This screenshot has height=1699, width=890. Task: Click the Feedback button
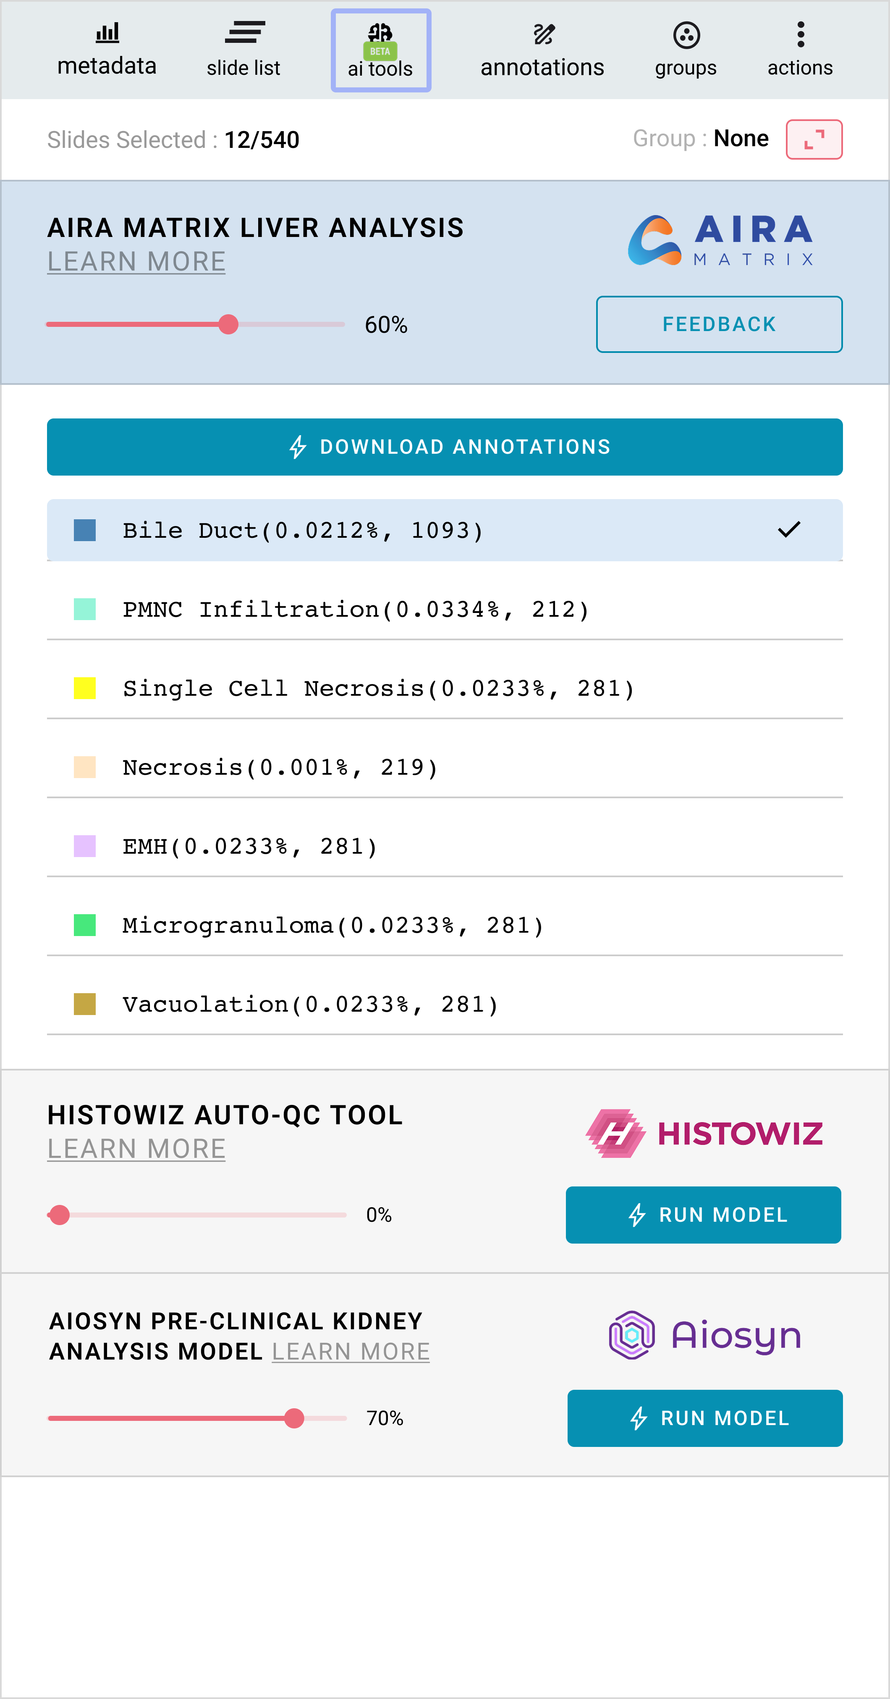[x=719, y=324]
